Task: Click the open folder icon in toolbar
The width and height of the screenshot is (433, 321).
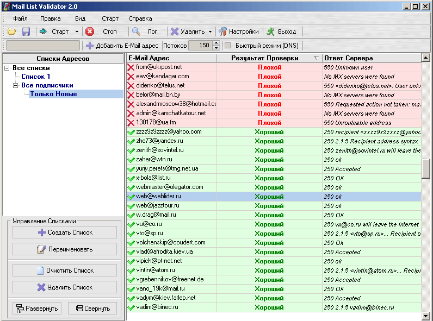Action: pos(11,32)
